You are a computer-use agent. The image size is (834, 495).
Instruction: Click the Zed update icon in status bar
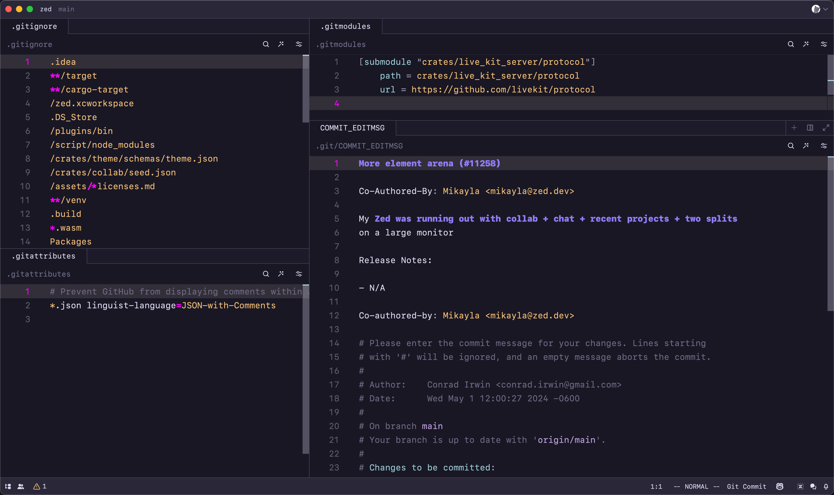point(800,486)
